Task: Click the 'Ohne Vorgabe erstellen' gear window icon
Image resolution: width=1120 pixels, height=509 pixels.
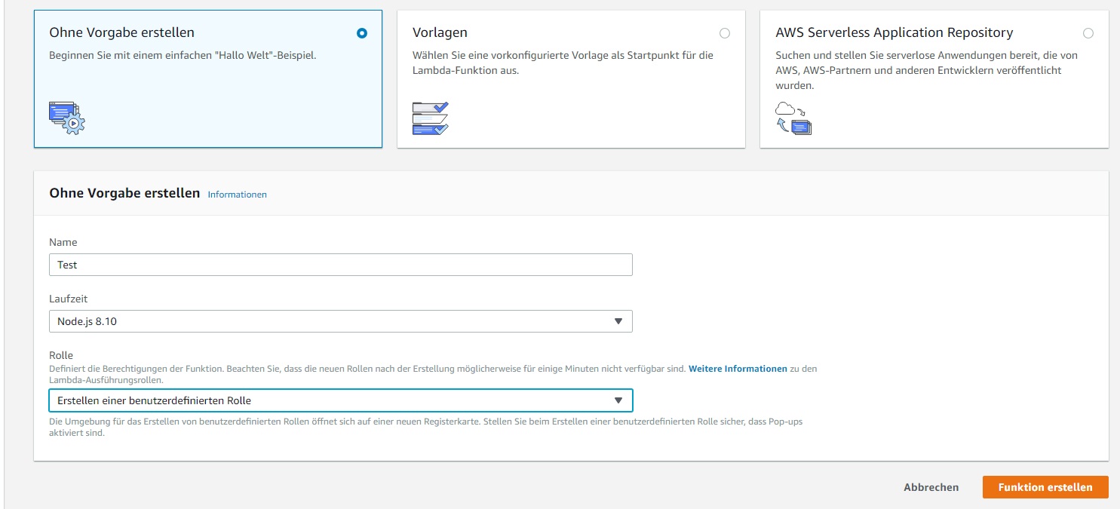Action: 66,118
